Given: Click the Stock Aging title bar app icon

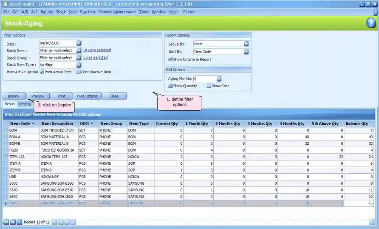Looking at the screenshot, I should (5, 4).
